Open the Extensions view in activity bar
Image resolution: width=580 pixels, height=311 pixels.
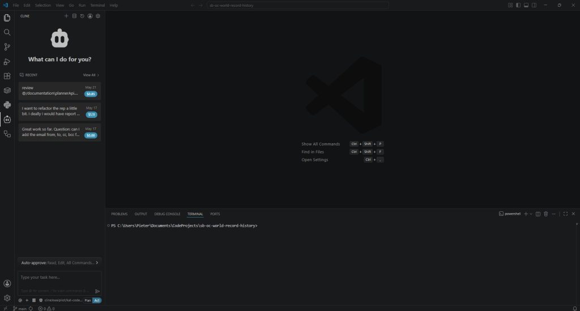click(x=7, y=76)
